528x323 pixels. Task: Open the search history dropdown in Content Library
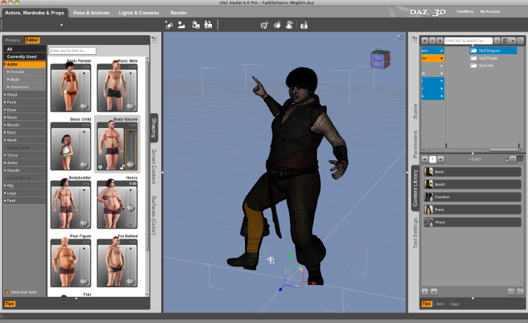[497, 41]
